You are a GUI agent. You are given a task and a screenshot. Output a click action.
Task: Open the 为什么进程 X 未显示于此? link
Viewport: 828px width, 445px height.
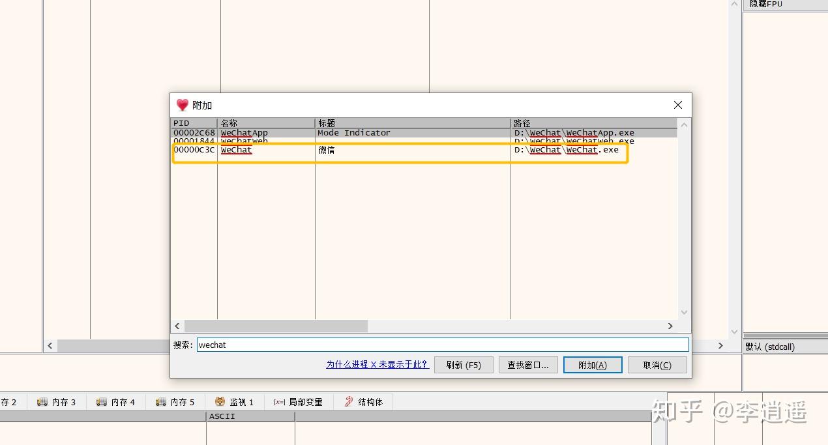pos(377,365)
